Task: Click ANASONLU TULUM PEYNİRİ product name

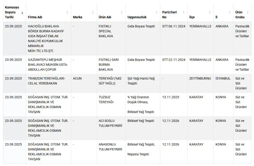Action: 110,147
